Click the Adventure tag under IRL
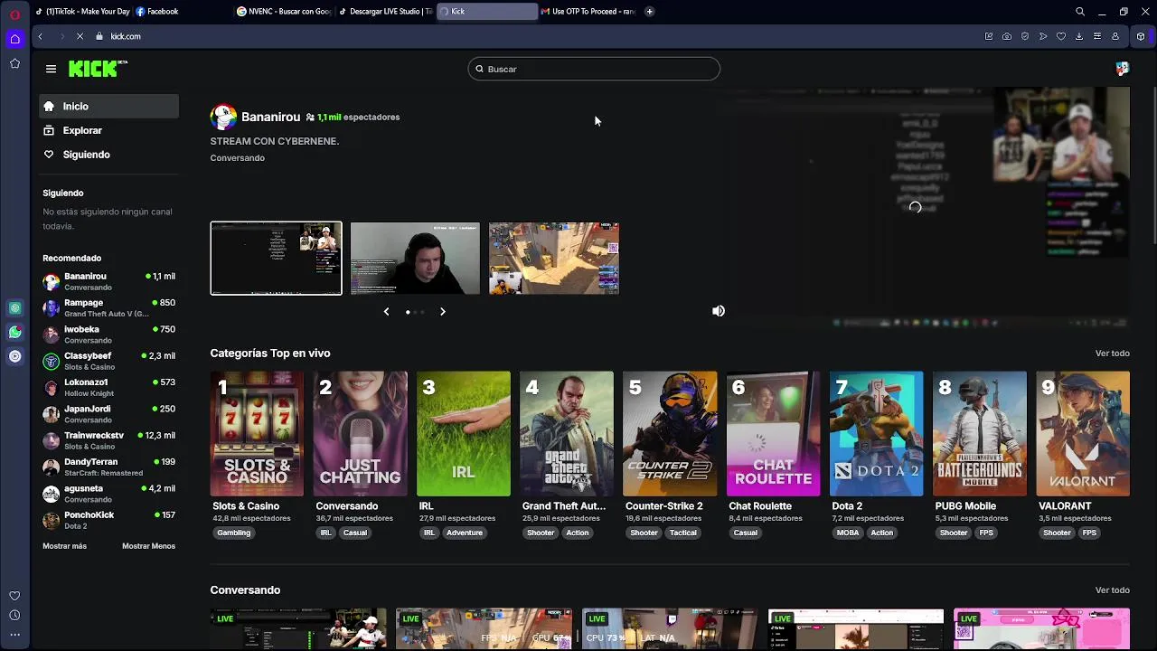The width and height of the screenshot is (1157, 651). 465,533
